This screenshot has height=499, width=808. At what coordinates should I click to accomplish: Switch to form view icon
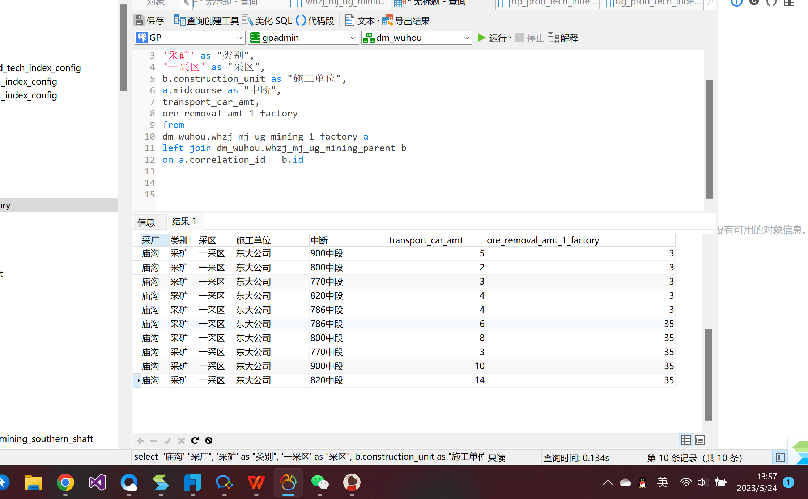[x=700, y=440]
